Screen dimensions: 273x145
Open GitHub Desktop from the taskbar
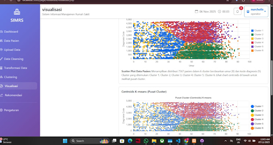pos(202,141)
